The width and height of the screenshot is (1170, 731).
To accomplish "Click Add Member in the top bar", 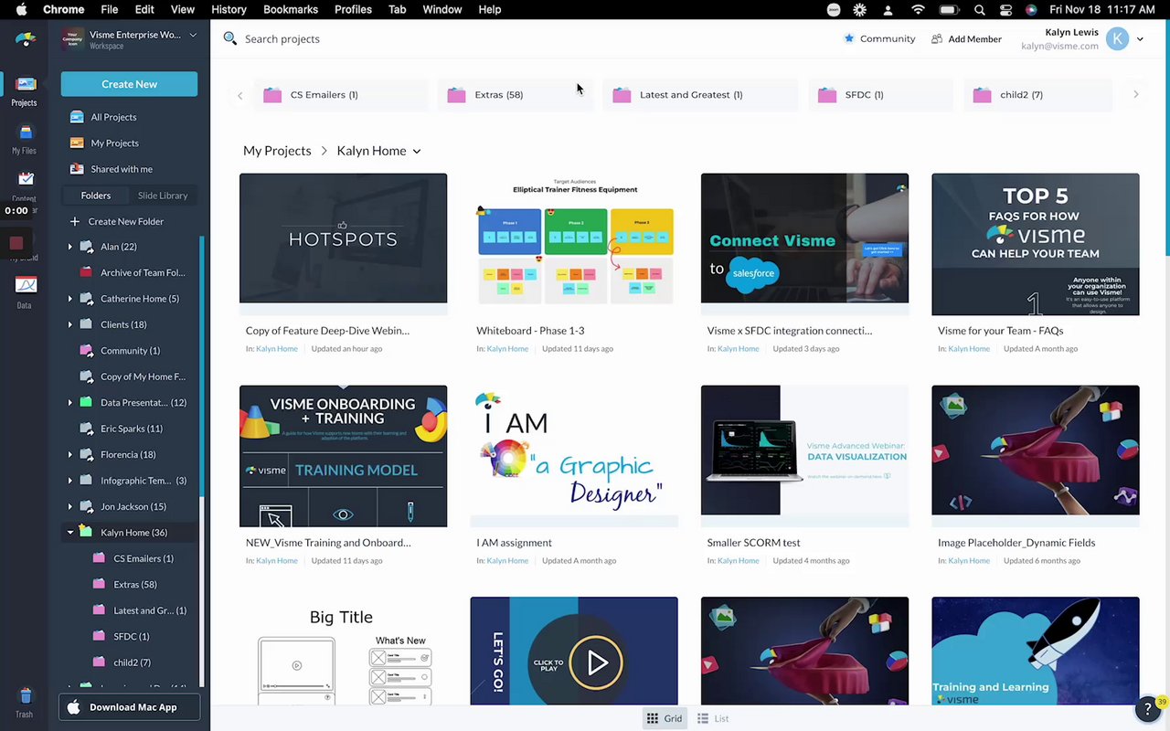I will (966, 38).
